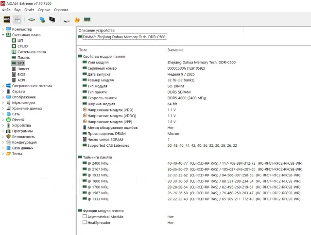Click the @ 1800 МГц timing row
Image resolution: width=311 pixels, height=235 pixels.
(x=194, y=181)
